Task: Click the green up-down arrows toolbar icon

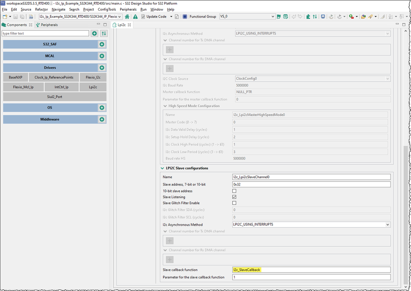Action: tap(315, 16)
